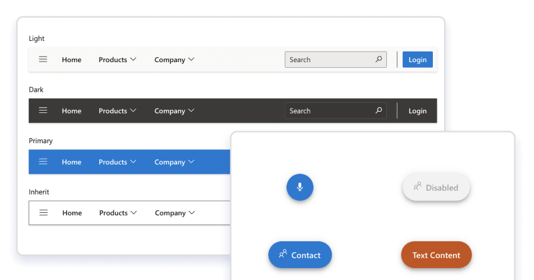Focus the Search field in Light navbar

328,60
